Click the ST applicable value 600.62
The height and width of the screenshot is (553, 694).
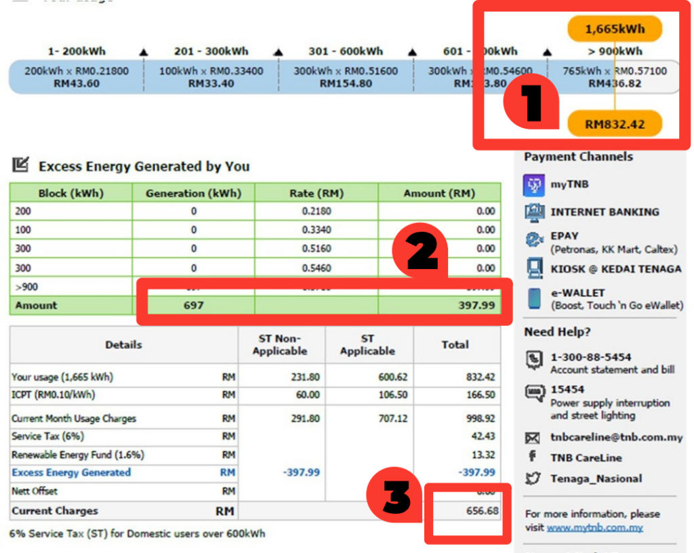click(x=392, y=377)
